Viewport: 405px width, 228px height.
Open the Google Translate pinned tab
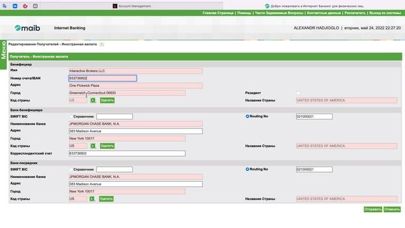coord(4,6)
